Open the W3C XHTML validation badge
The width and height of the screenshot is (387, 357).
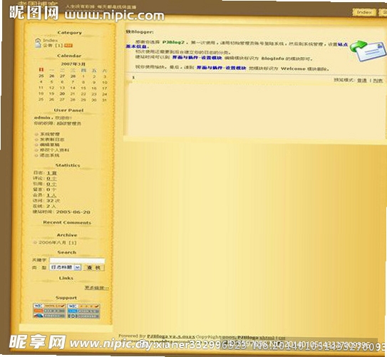tap(49, 306)
